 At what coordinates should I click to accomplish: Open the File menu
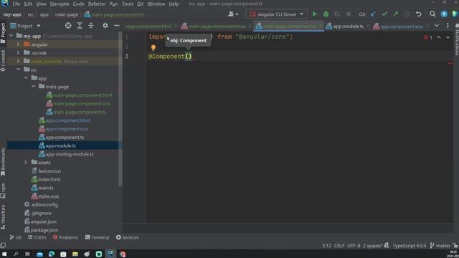tap(16, 4)
